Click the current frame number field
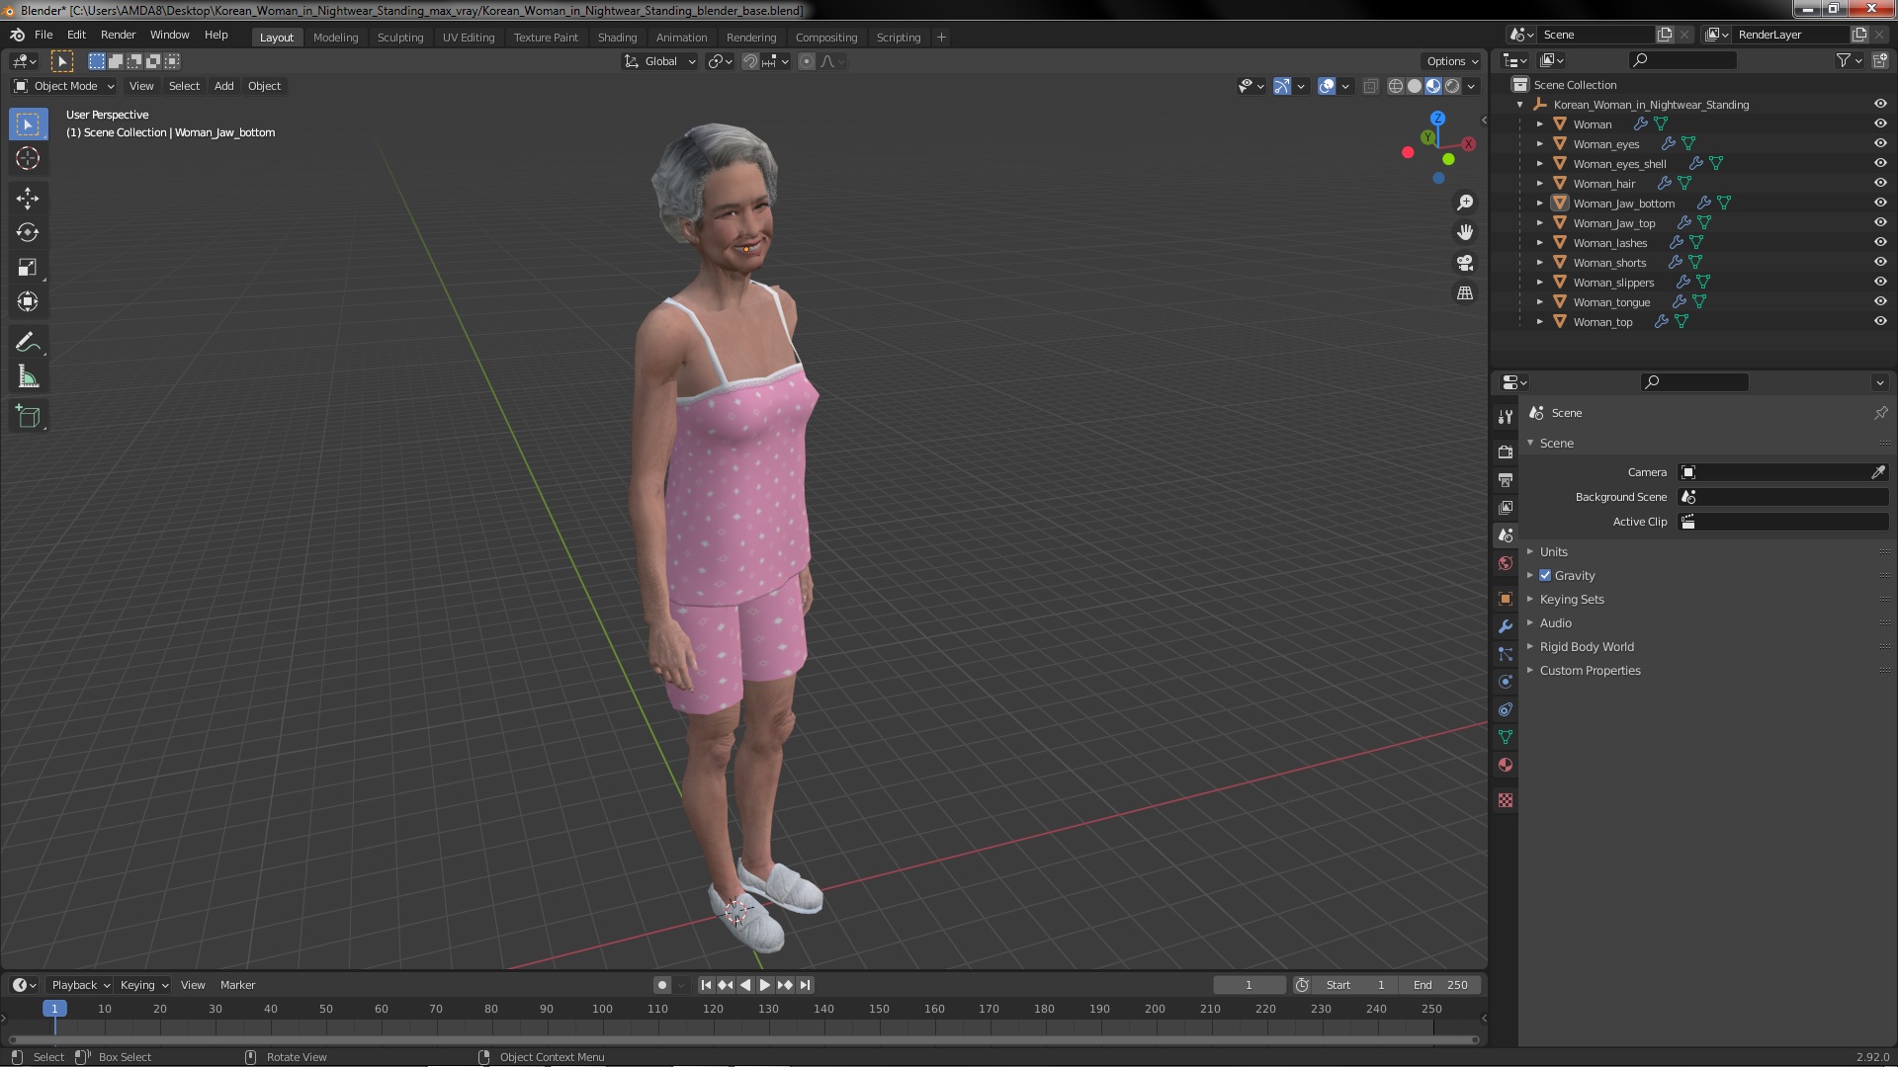Screen dimensions: 1898x1067 click(x=1250, y=985)
